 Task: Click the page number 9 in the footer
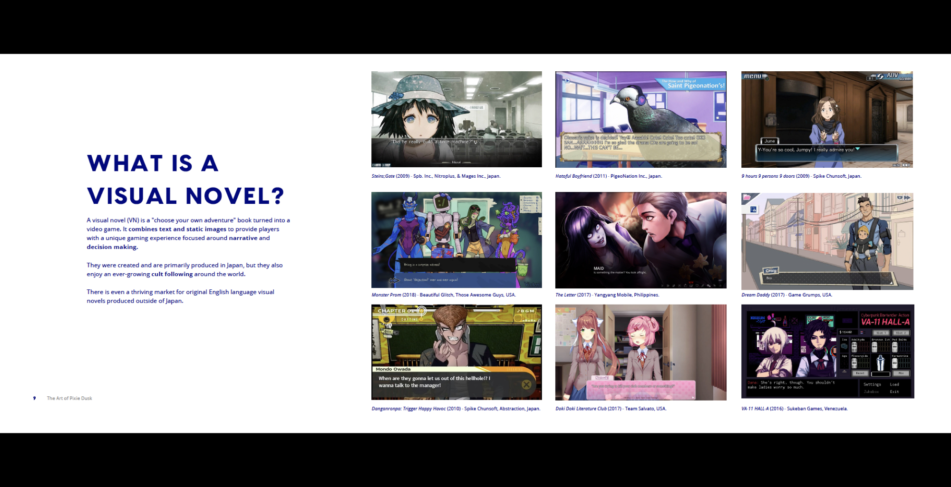34,398
